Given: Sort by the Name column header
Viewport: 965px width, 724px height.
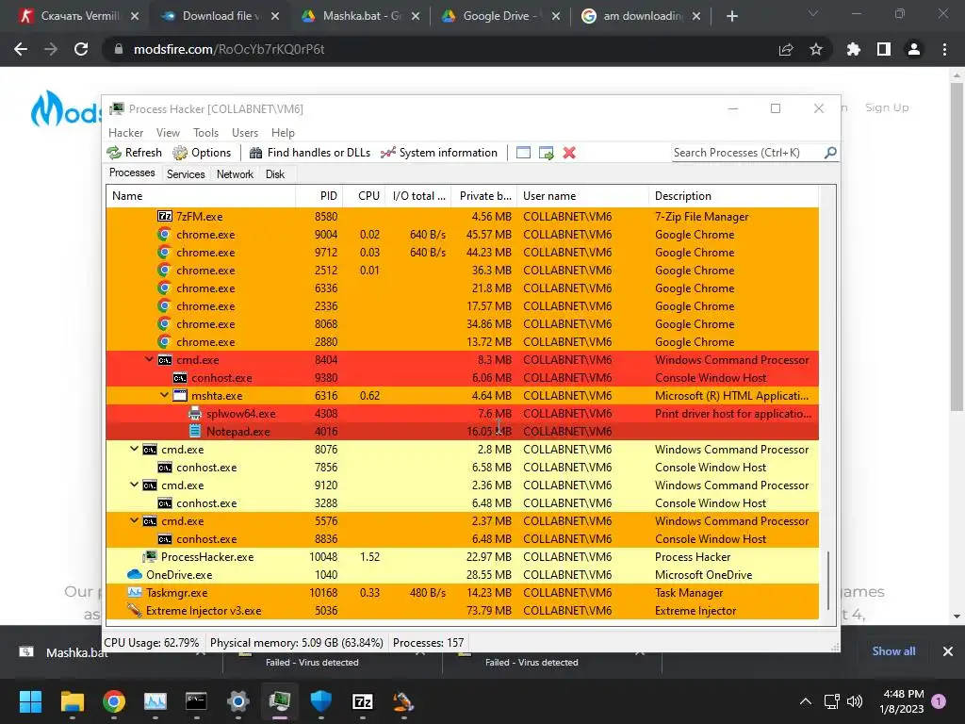Looking at the screenshot, I should [201, 196].
